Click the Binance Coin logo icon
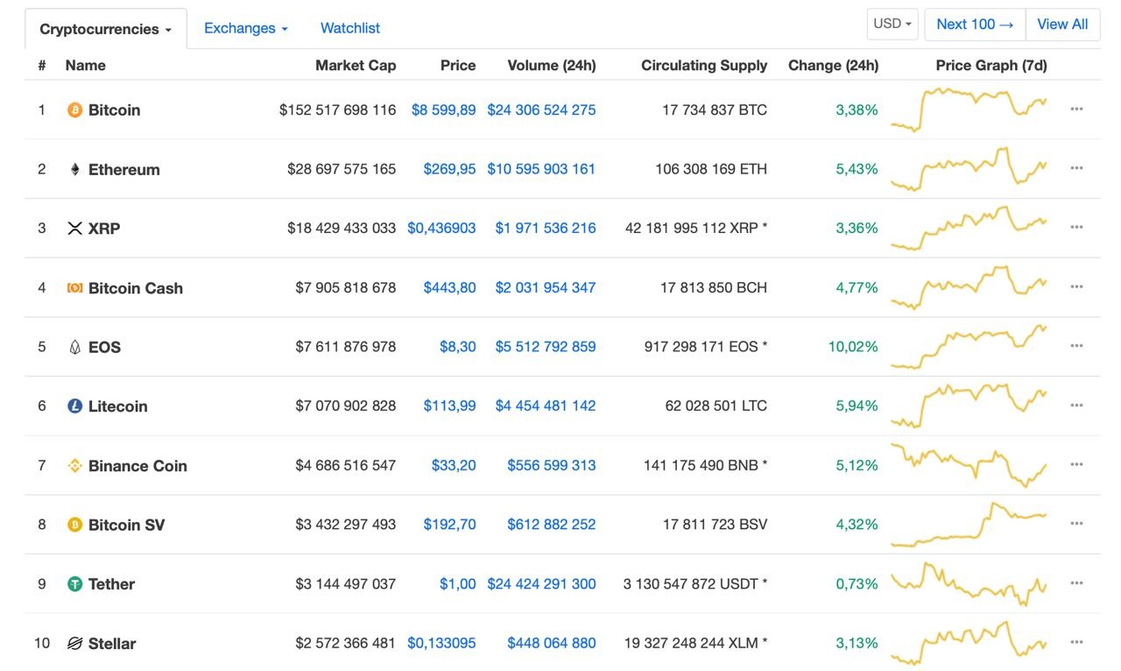1121x671 pixels. (74, 466)
